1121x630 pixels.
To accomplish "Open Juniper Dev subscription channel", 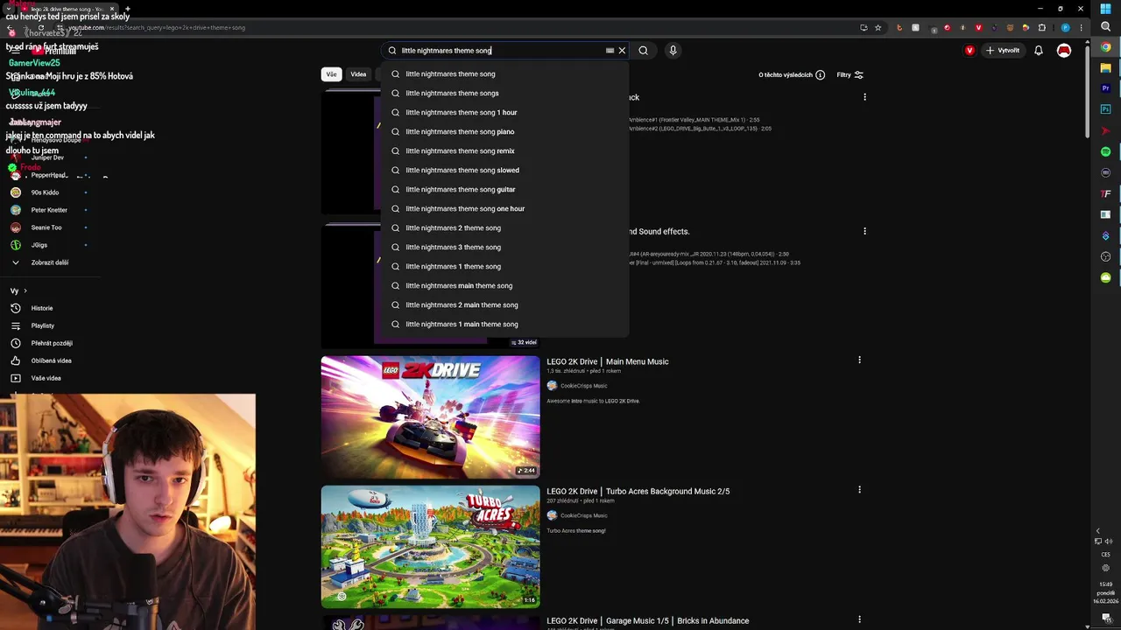I will (x=47, y=157).
